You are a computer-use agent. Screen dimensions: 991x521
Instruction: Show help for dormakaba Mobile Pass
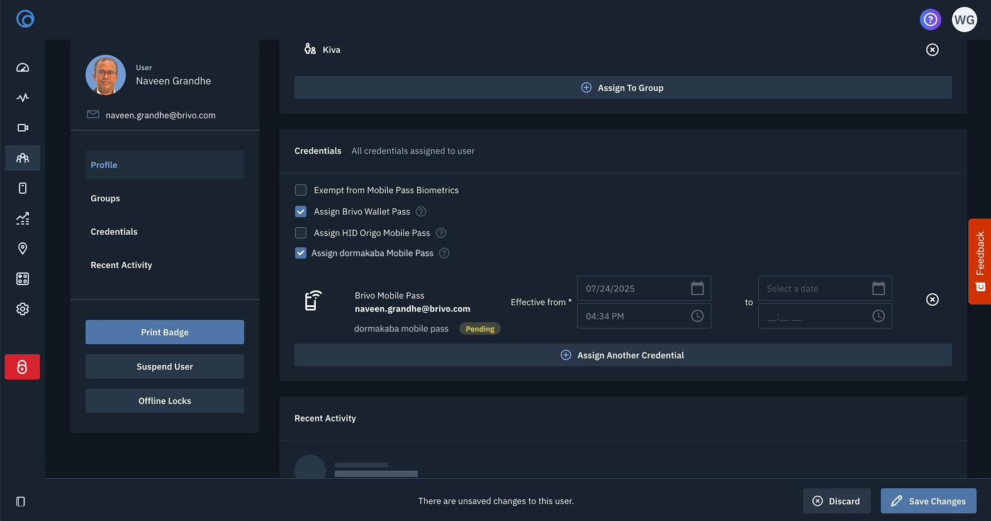tap(444, 253)
